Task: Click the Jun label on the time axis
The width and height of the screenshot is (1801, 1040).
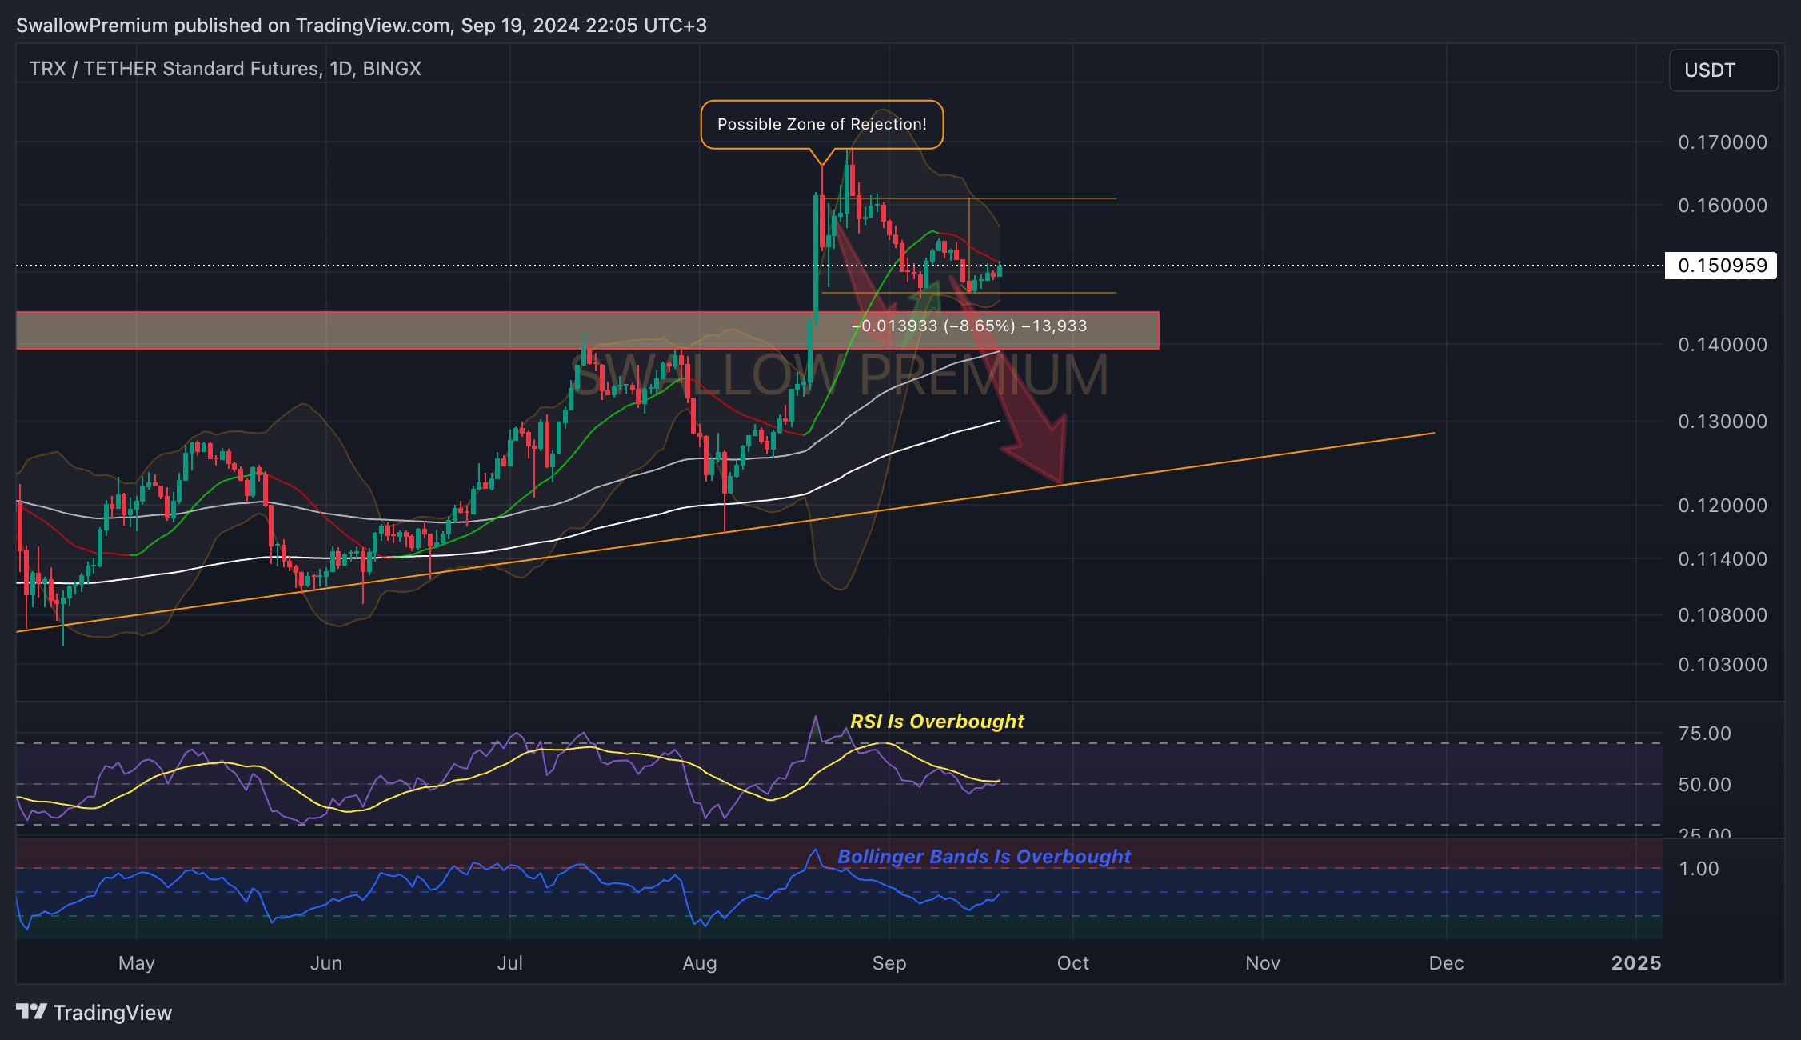Action: click(326, 963)
